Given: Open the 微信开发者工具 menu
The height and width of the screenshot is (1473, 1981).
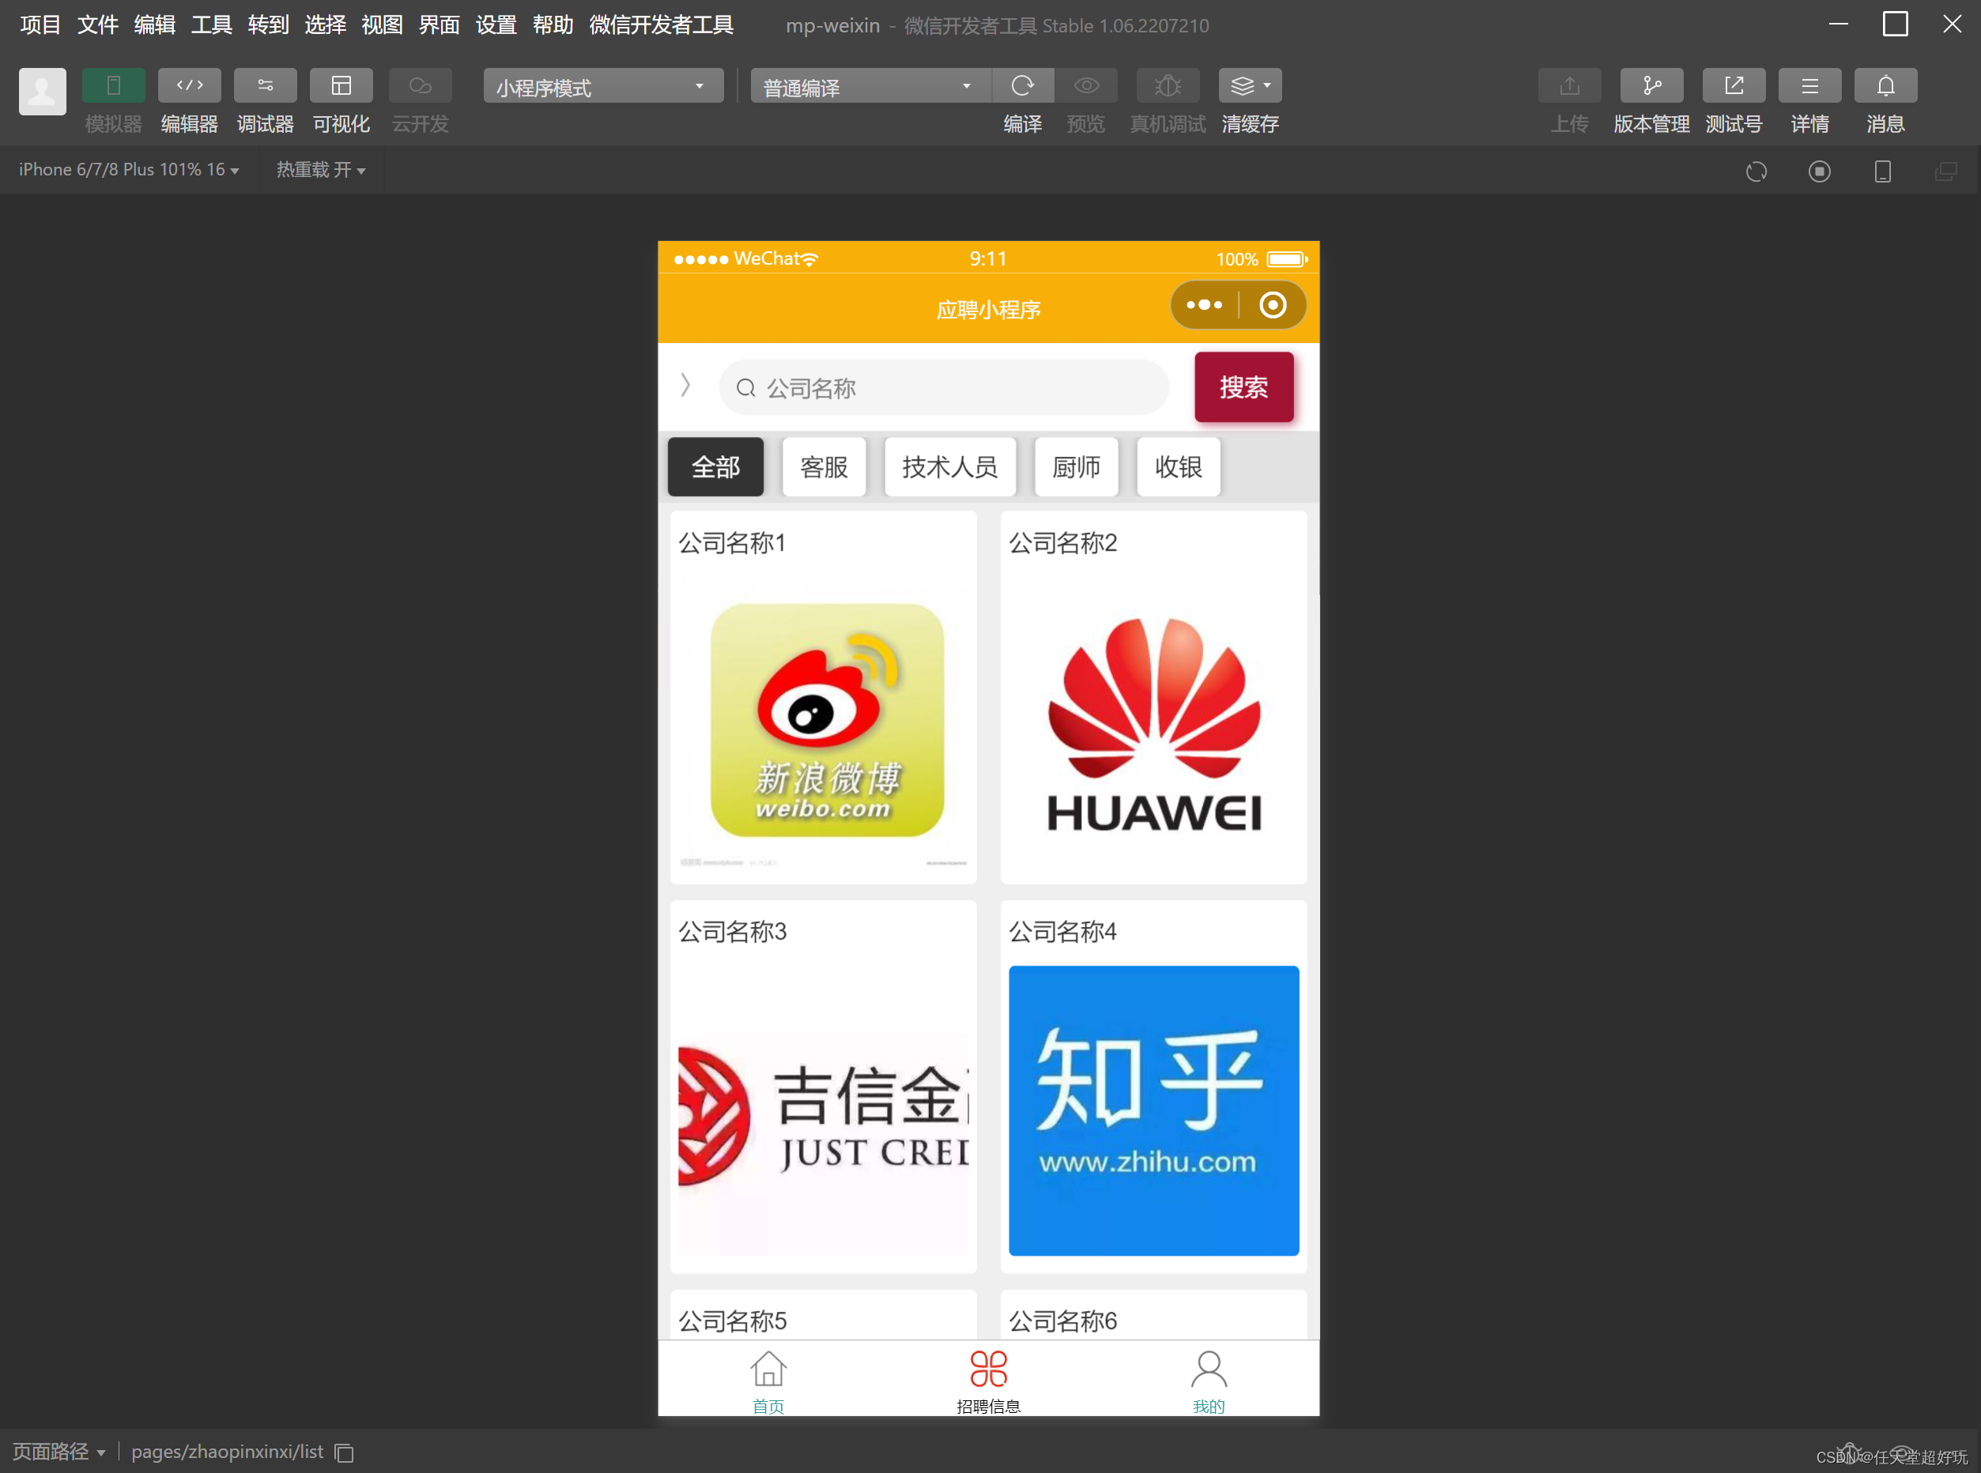Looking at the screenshot, I should click(x=661, y=25).
